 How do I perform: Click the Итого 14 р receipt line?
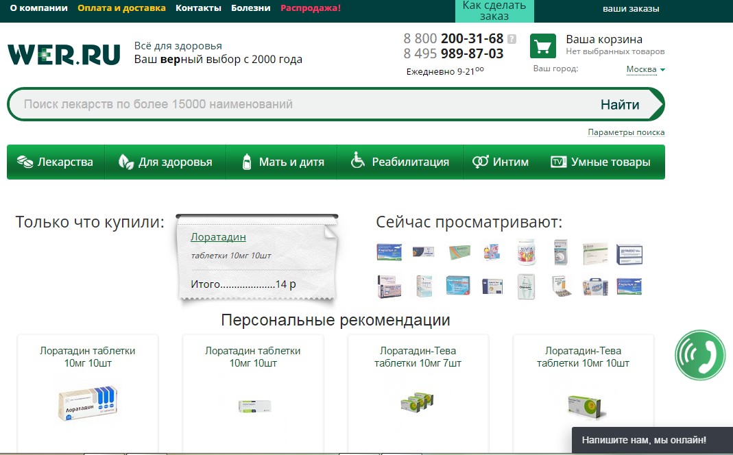[243, 284]
